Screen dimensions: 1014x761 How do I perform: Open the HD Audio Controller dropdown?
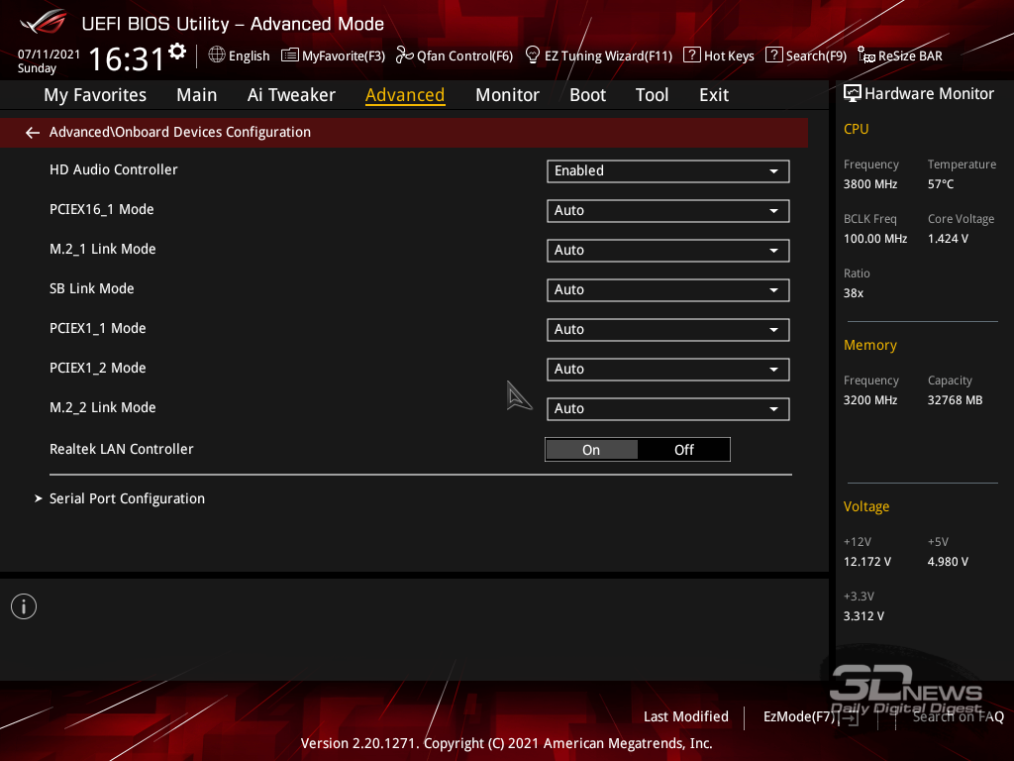tap(668, 170)
